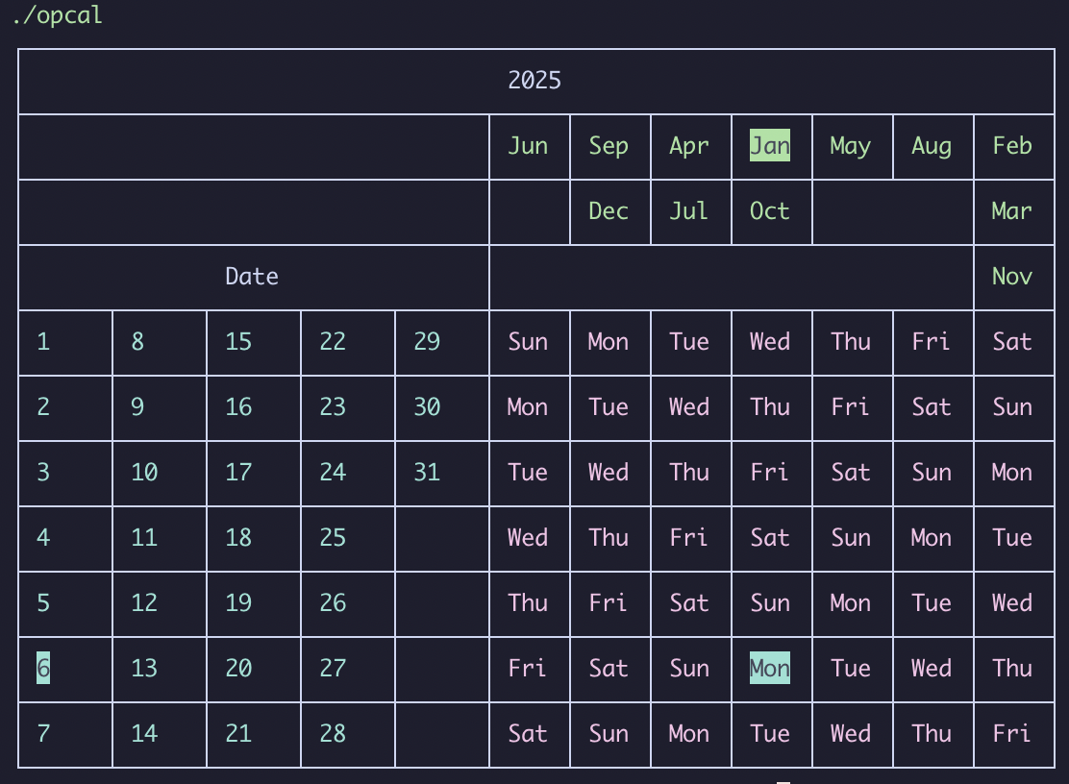The width and height of the screenshot is (1069, 784).
Task: Select the Aug month label
Action: (x=932, y=146)
